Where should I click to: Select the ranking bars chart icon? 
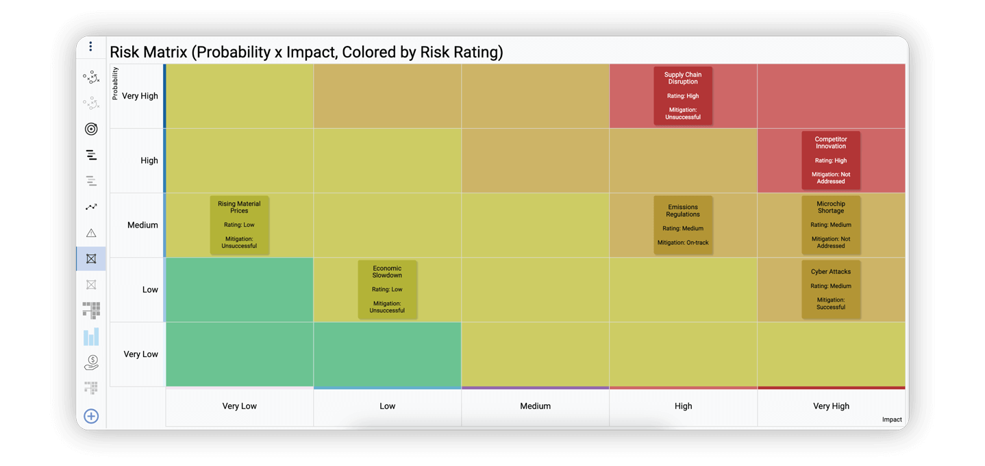91,155
